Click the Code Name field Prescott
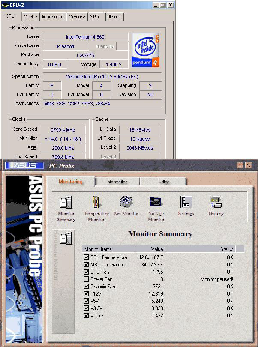The height and width of the screenshot is (347, 258). (66, 46)
